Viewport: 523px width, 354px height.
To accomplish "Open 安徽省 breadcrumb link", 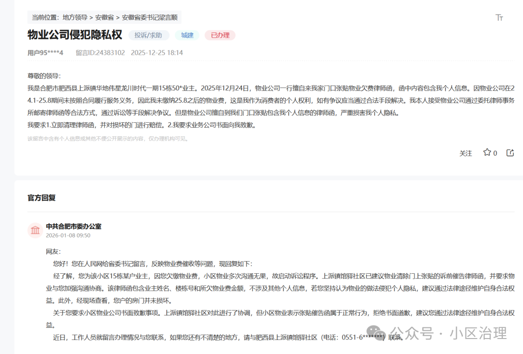I will (105, 17).
